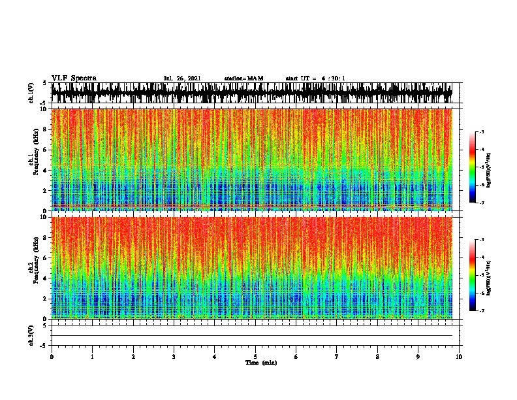517x400 pixels.
Task: Click the "ch.1(V)" axis label
Action: (x=31, y=93)
